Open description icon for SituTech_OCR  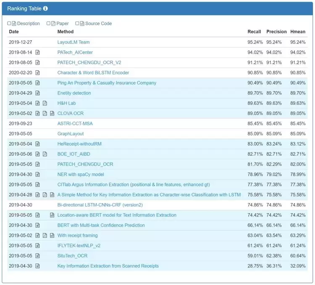point(38,256)
